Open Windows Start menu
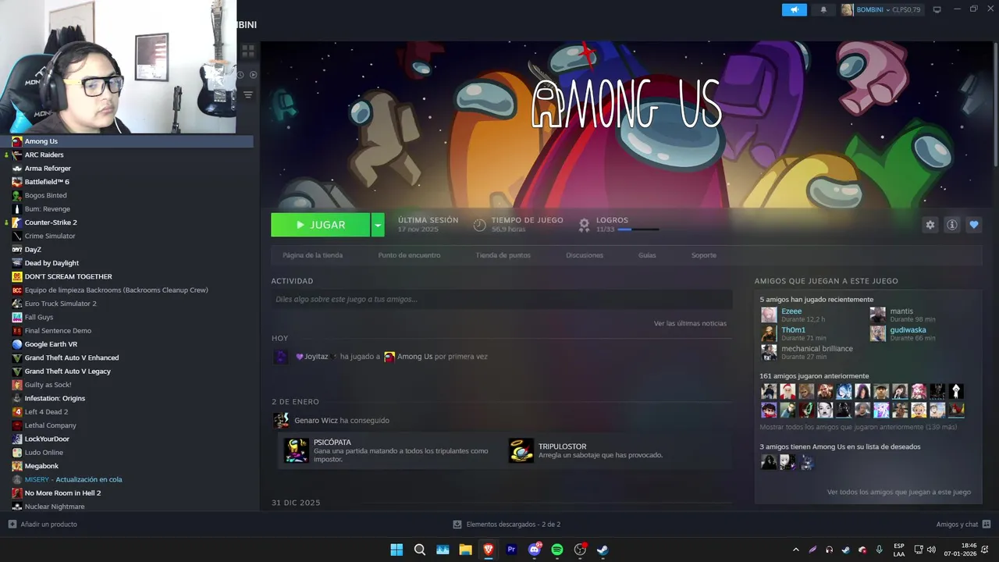This screenshot has height=562, width=999. [396, 550]
